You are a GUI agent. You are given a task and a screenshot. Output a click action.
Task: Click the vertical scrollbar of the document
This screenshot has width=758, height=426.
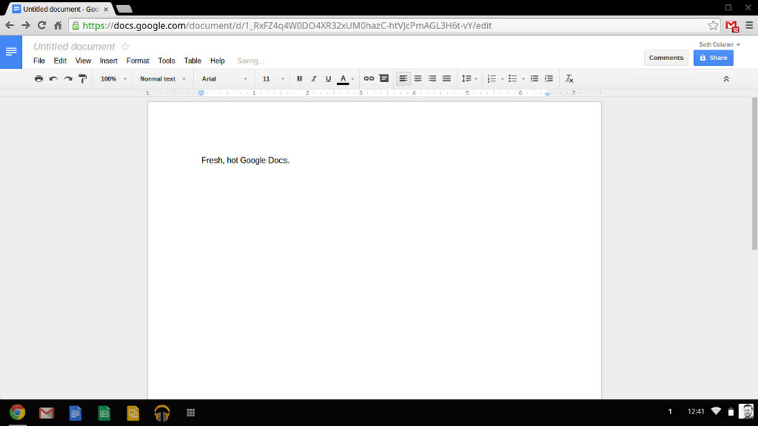[x=755, y=174]
